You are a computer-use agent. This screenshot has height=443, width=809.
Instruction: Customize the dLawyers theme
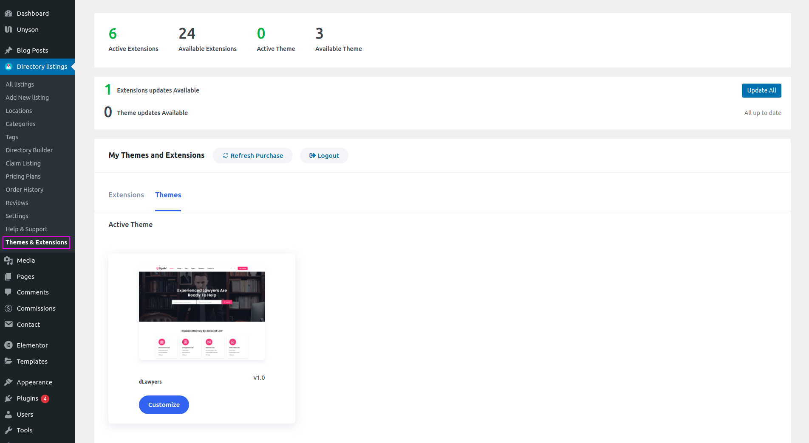click(164, 405)
